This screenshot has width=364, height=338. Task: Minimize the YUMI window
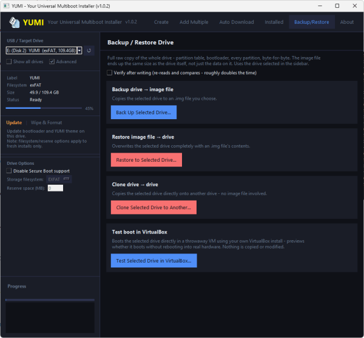tap(320, 6)
